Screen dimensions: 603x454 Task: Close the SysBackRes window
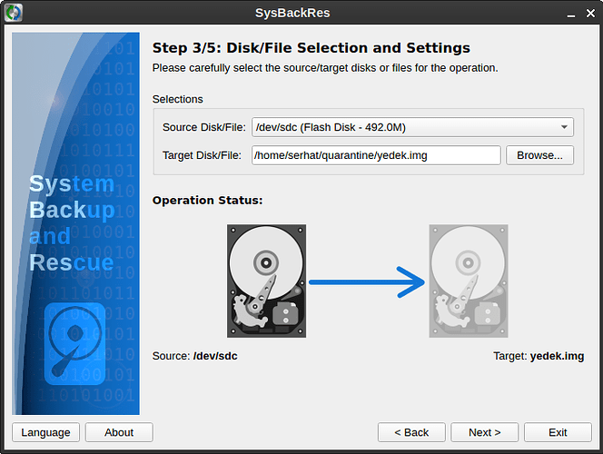(x=588, y=13)
